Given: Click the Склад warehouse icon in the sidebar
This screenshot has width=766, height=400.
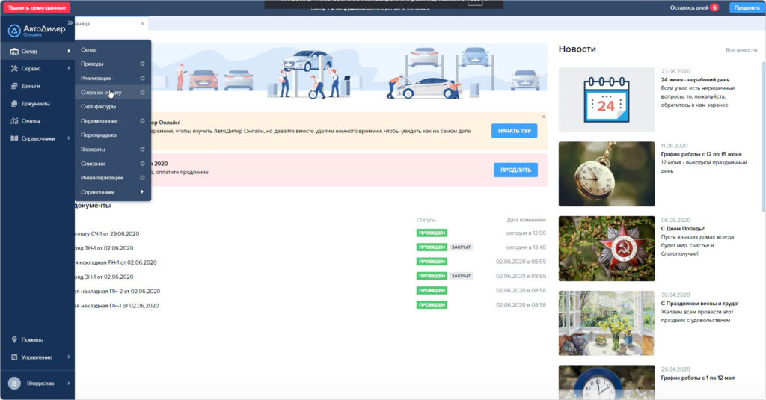Looking at the screenshot, I should pos(14,52).
